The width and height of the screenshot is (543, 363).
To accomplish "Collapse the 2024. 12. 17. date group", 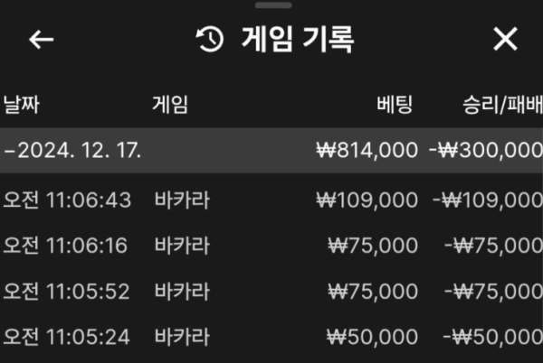I will [271, 151].
